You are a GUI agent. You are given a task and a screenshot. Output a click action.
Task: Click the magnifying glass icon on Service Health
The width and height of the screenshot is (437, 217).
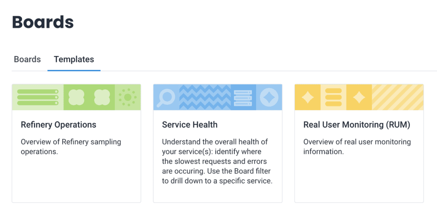click(x=166, y=97)
